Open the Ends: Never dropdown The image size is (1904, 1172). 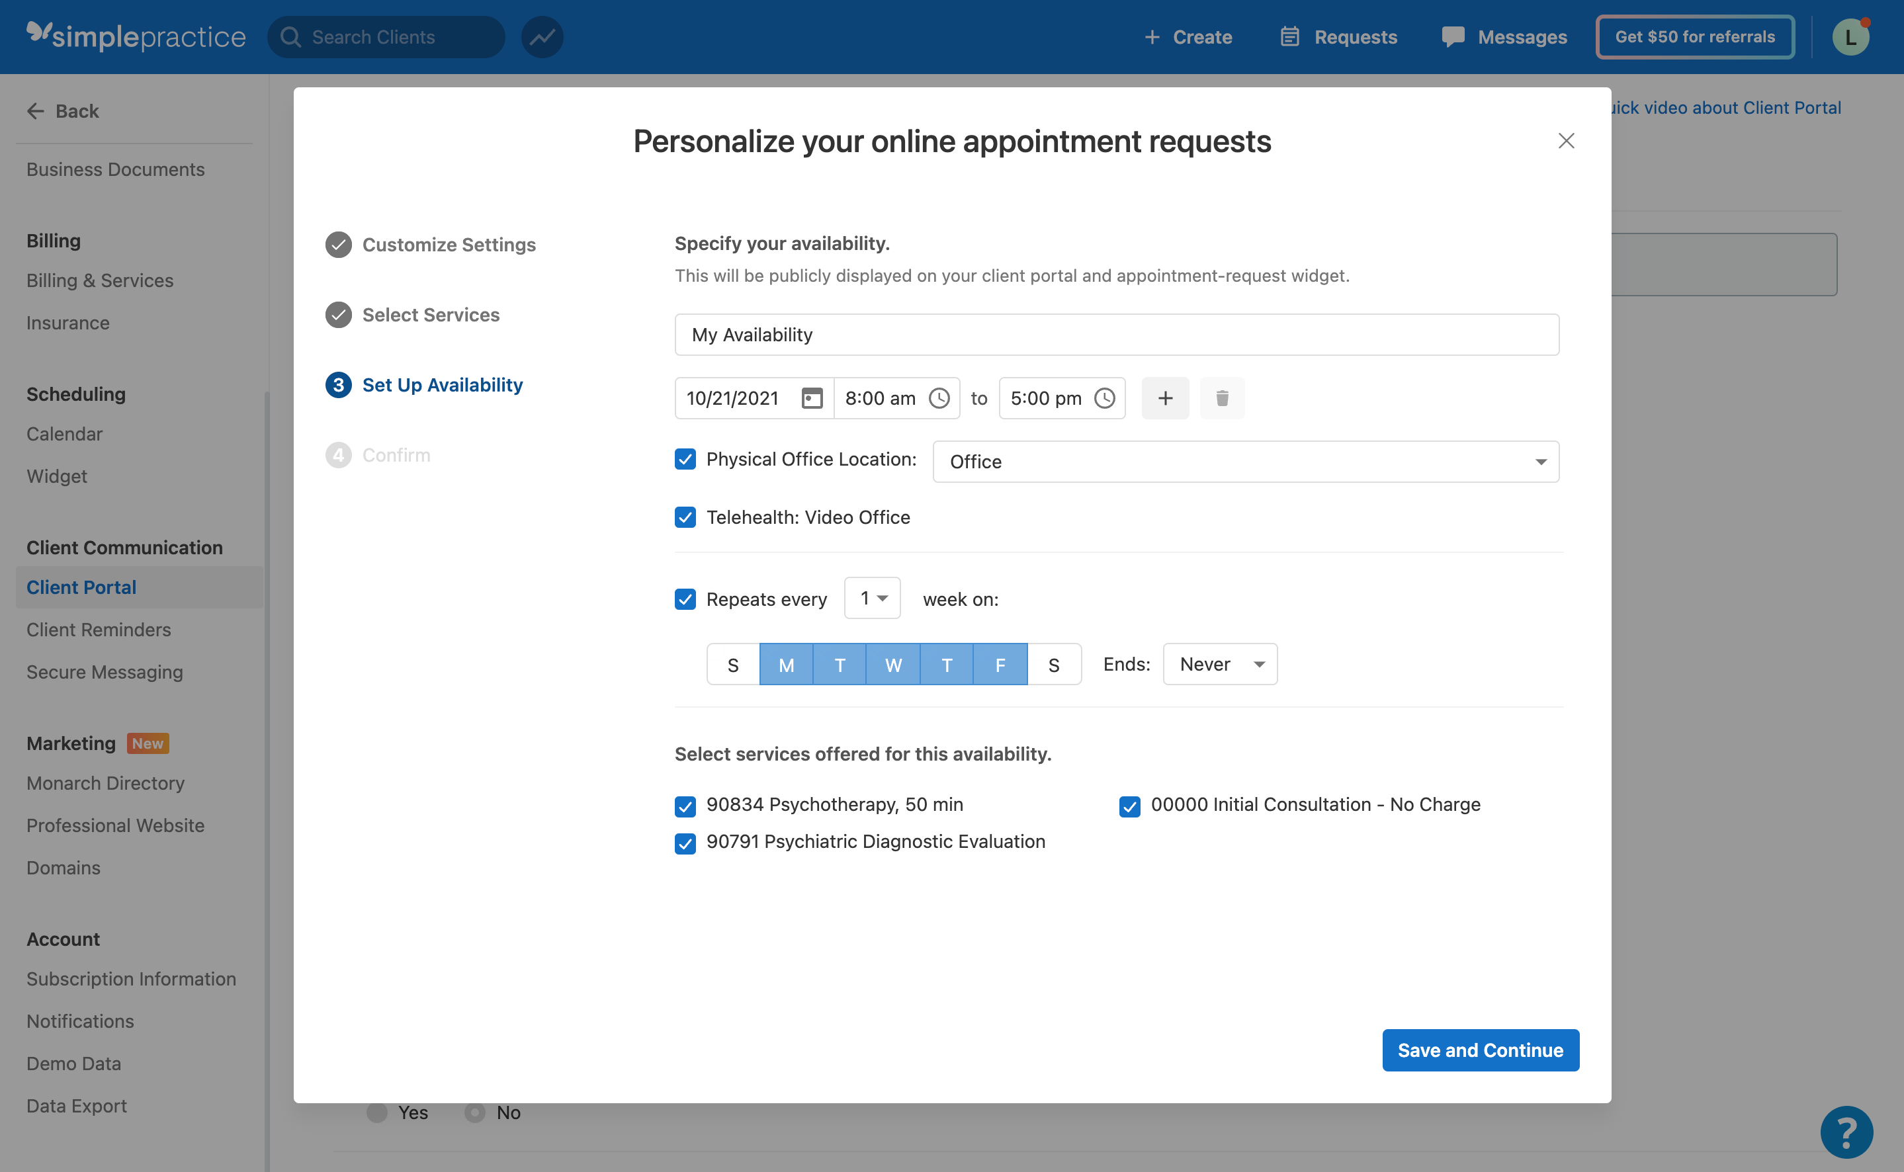(1219, 663)
